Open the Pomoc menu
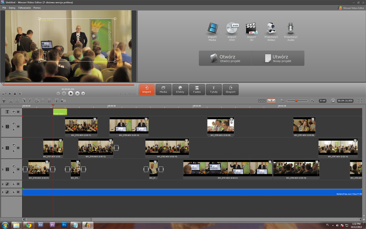The width and height of the screenshot is (366, 229). [x=37, y=8]
